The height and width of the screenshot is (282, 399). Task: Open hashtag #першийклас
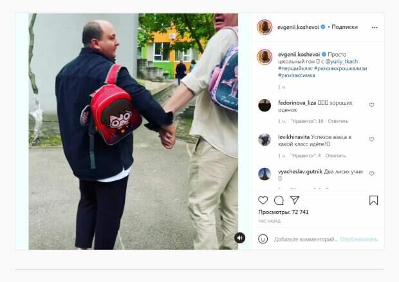[x=295, y=68]
